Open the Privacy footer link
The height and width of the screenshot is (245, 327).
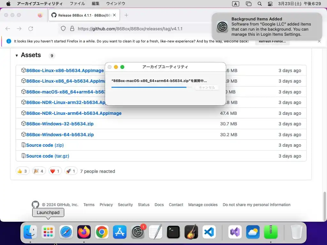106,204
